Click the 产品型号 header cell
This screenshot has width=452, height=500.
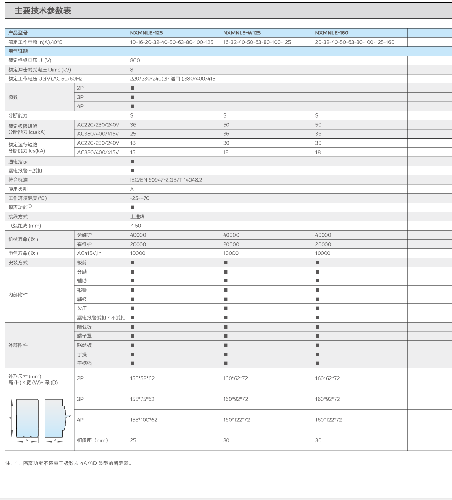tap(18, 33)
